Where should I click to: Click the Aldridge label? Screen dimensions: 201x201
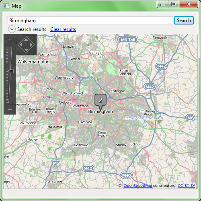pos(95,53)
